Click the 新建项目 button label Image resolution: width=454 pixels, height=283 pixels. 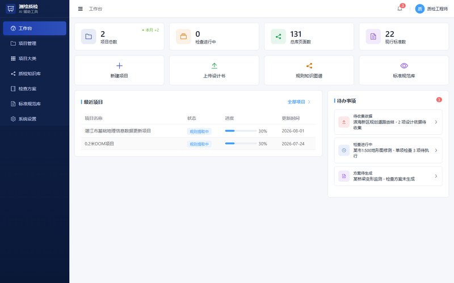pyautogui.click(x=119, y=76)
